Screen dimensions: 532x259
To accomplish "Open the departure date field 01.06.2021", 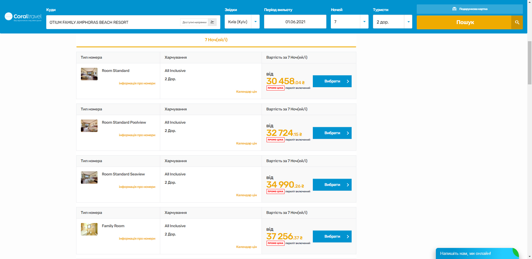I will click(x=295, y=22).
